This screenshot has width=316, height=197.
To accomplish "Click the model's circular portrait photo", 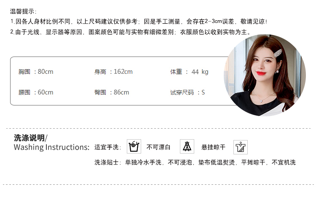I will click(265, 75).
